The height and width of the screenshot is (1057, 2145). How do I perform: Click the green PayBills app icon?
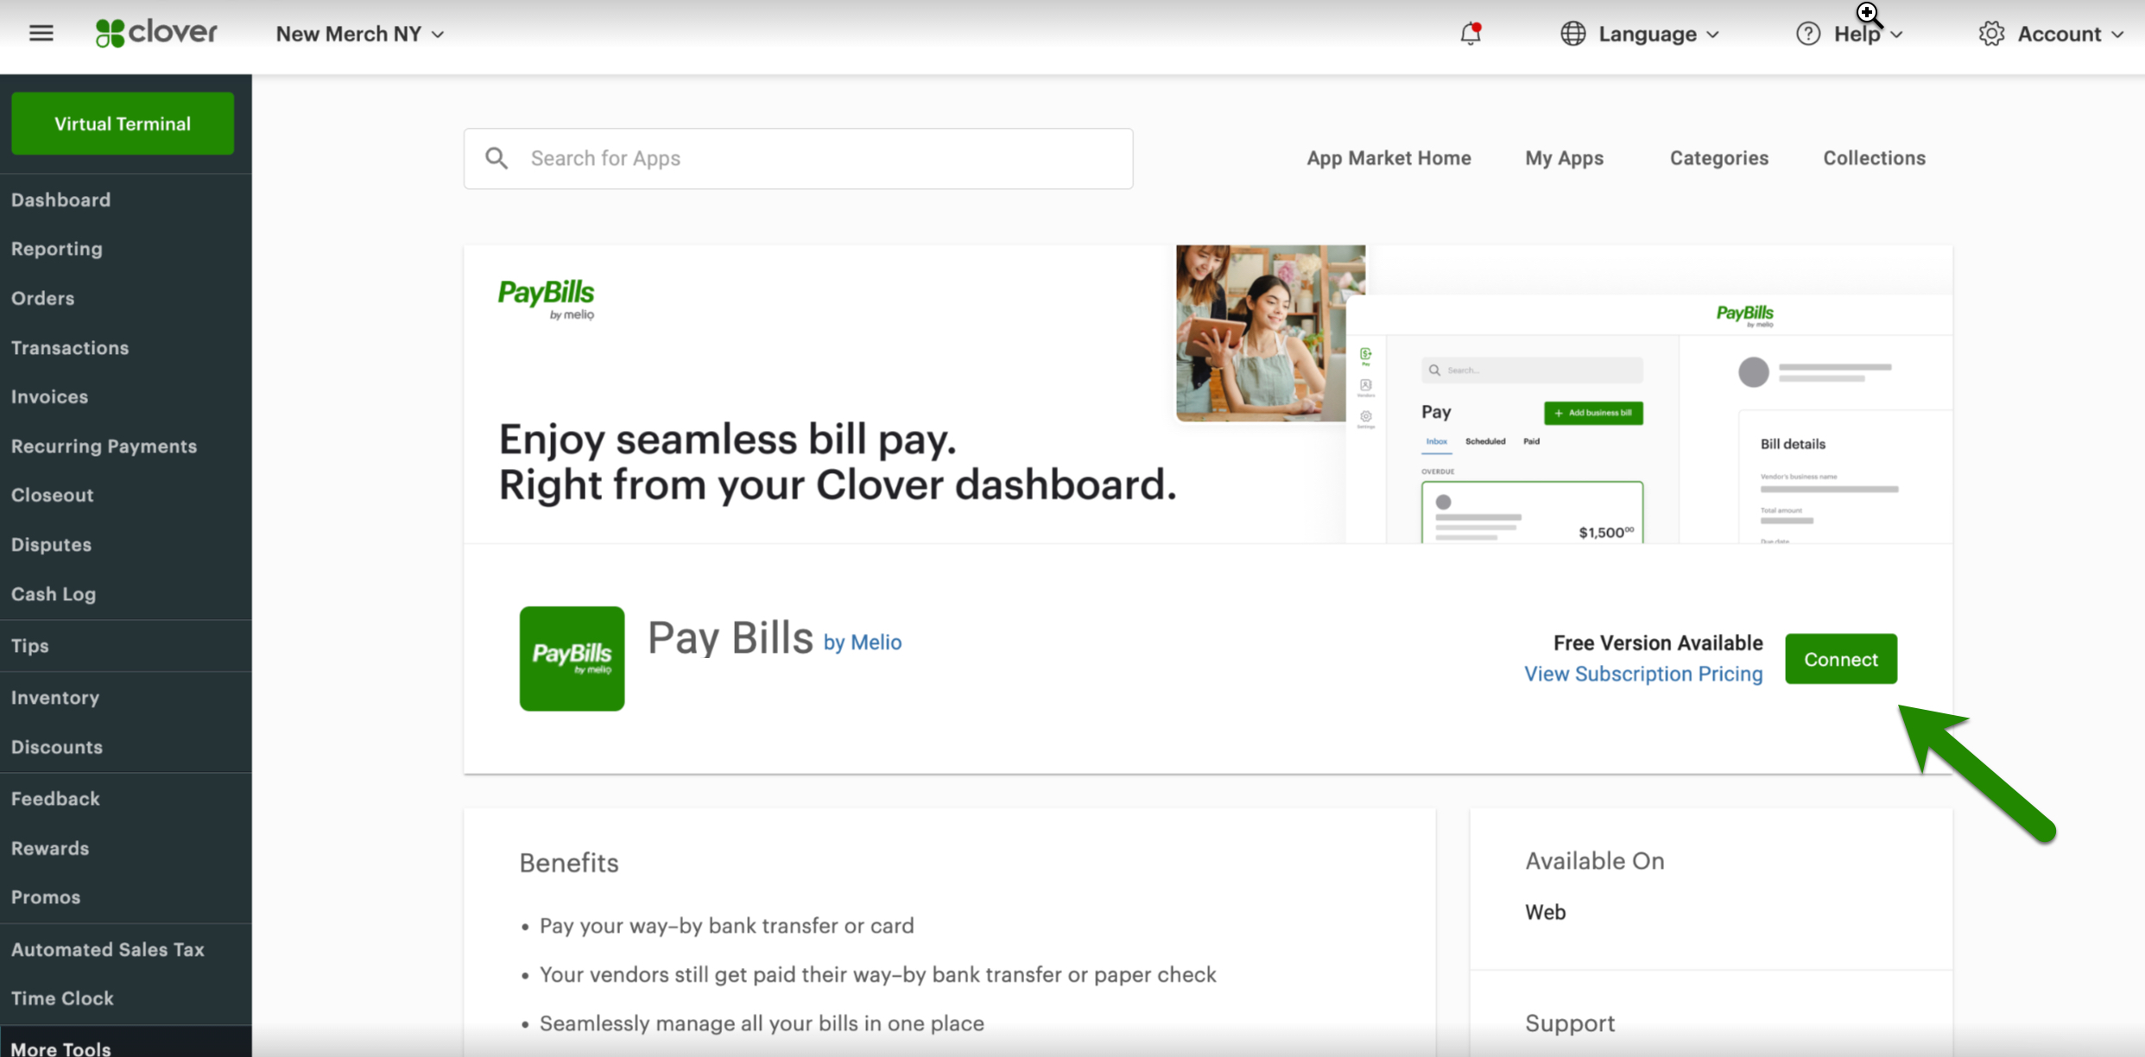point(572,659)
